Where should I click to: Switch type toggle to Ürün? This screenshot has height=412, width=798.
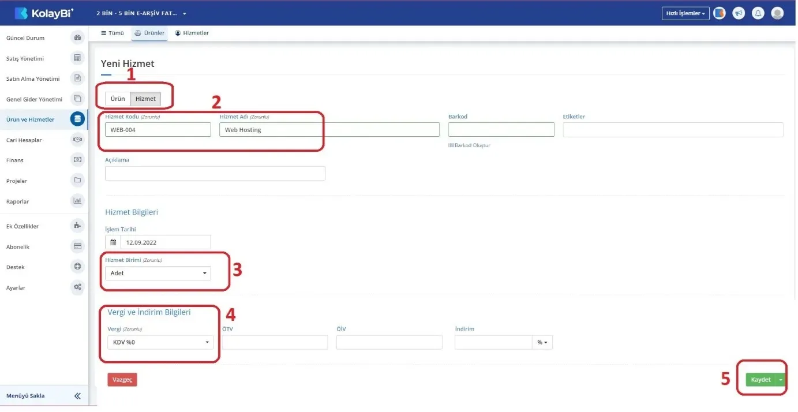118,99
